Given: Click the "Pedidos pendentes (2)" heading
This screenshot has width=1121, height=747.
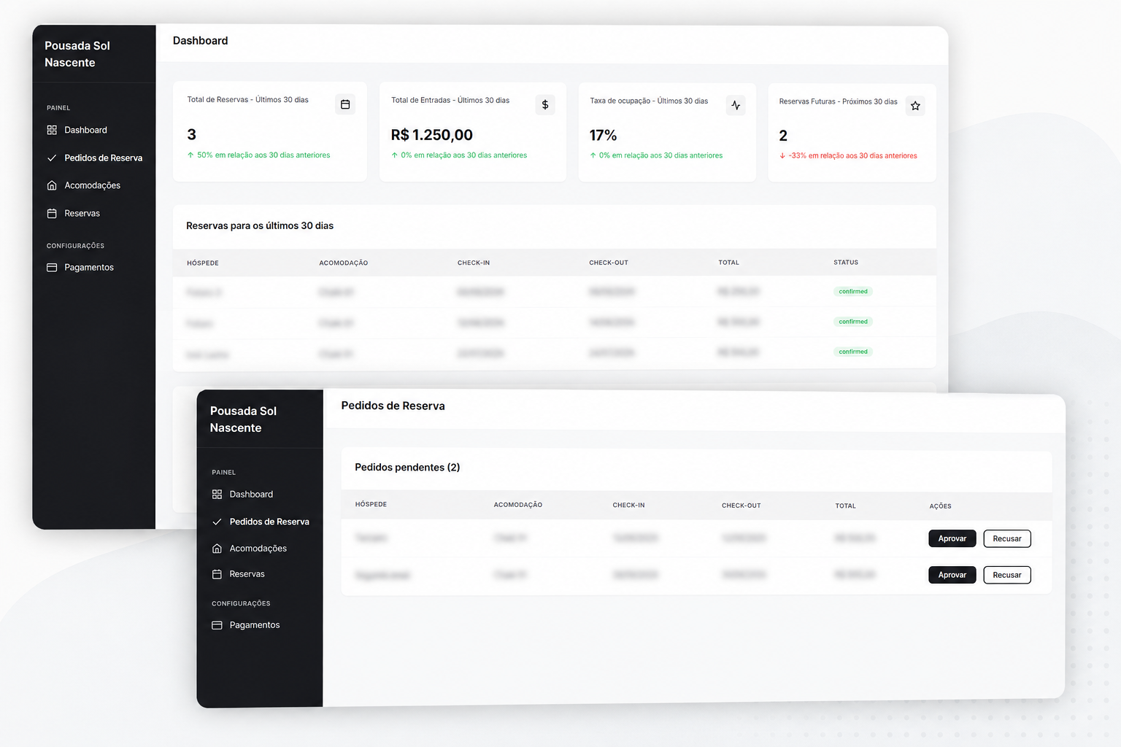Looking at the screenshot, I should tap(407, 468).
